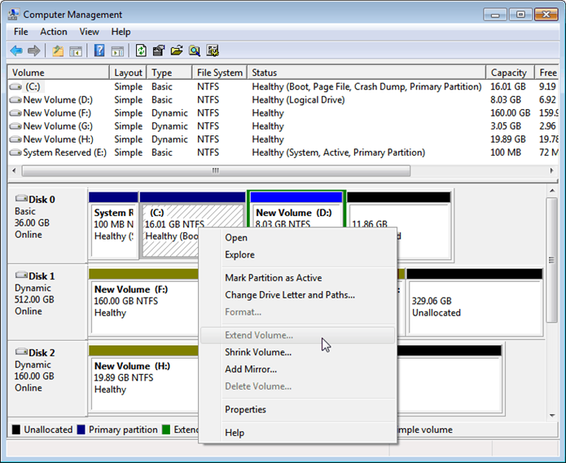The height and width of the screenshot is (463, 566).
Task: Select Mark Partition as Active
Action: tap(273, 278)
